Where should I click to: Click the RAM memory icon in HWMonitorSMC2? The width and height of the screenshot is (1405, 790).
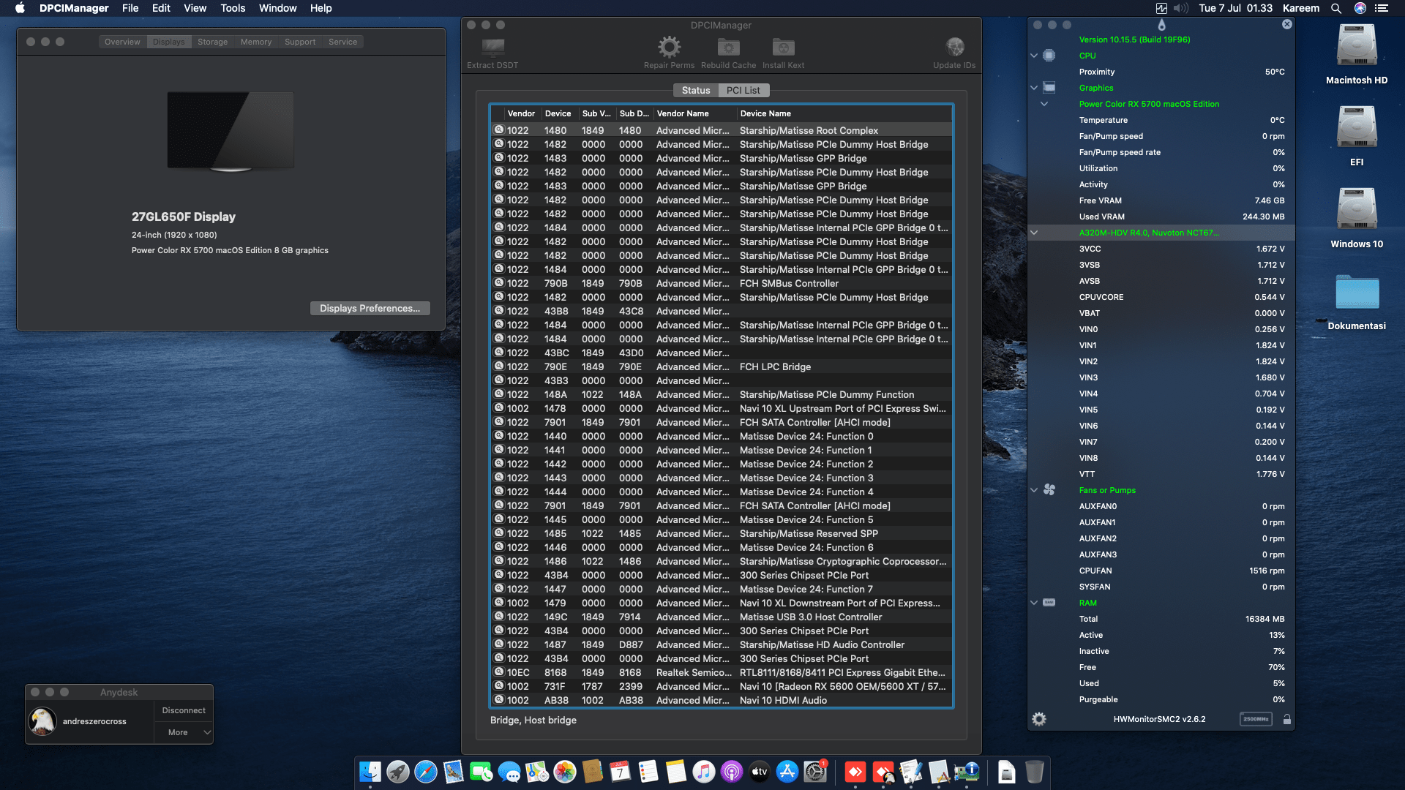pyautogui.click(x=1050, y=602)
